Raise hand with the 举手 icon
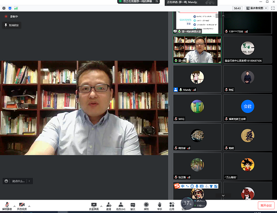277x213 pixels. tap(159, 205)
